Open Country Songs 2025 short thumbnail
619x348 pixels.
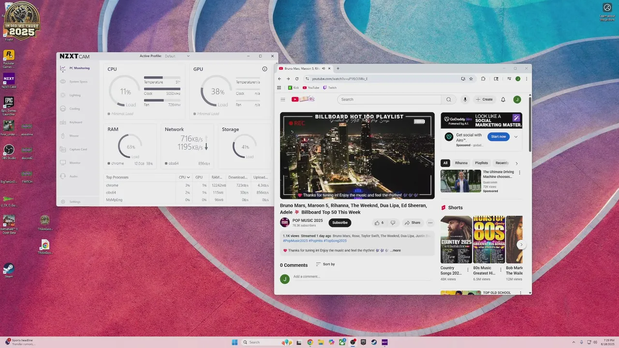point(456,240)
